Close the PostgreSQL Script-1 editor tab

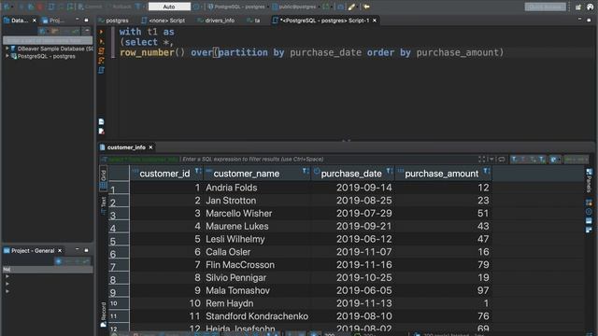375,21
